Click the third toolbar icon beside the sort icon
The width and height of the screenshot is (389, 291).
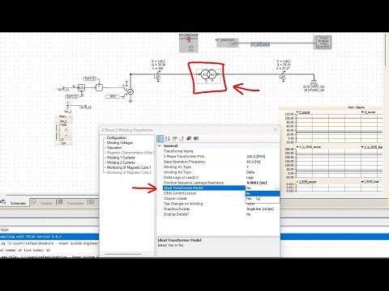pyautogui.click(x=174, y=138)
